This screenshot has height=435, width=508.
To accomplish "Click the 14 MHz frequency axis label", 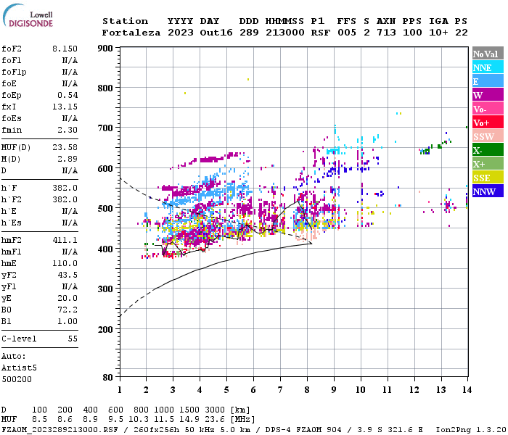I will [x=467, y=390].
